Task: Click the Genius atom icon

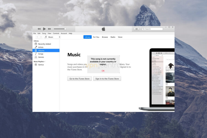Action: click(x=36, y=65)
